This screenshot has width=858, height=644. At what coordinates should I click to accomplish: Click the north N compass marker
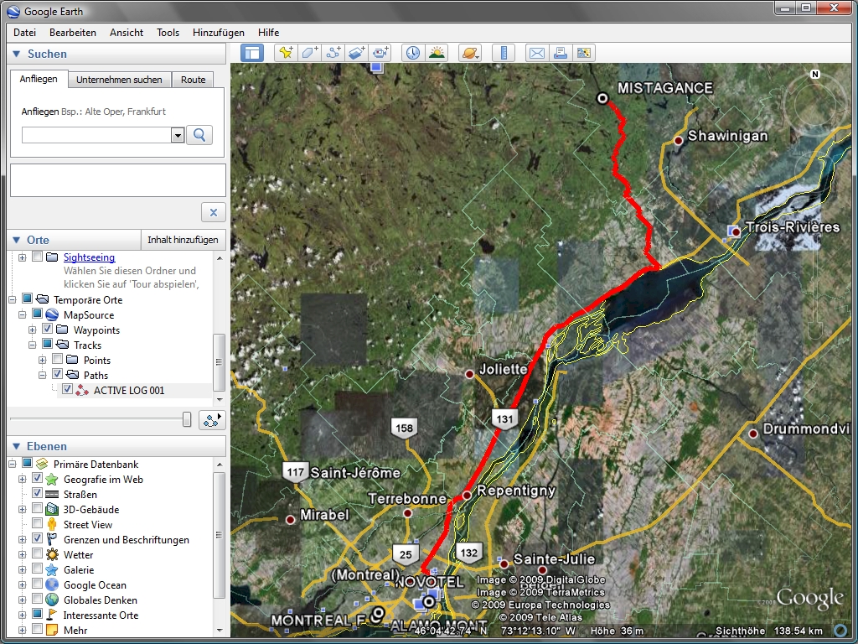(x=814, y=74)
